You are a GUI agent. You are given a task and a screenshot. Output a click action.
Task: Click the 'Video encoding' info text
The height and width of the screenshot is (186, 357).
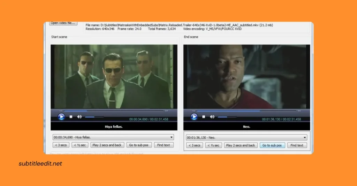pyautogui.click(x=212, y=29)
